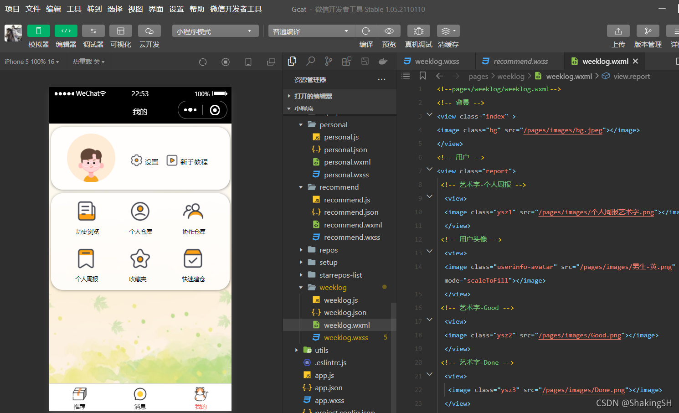Click the simulator stop record icon
The height and width of the screenshot is (413, 679).
pos(226,62)
